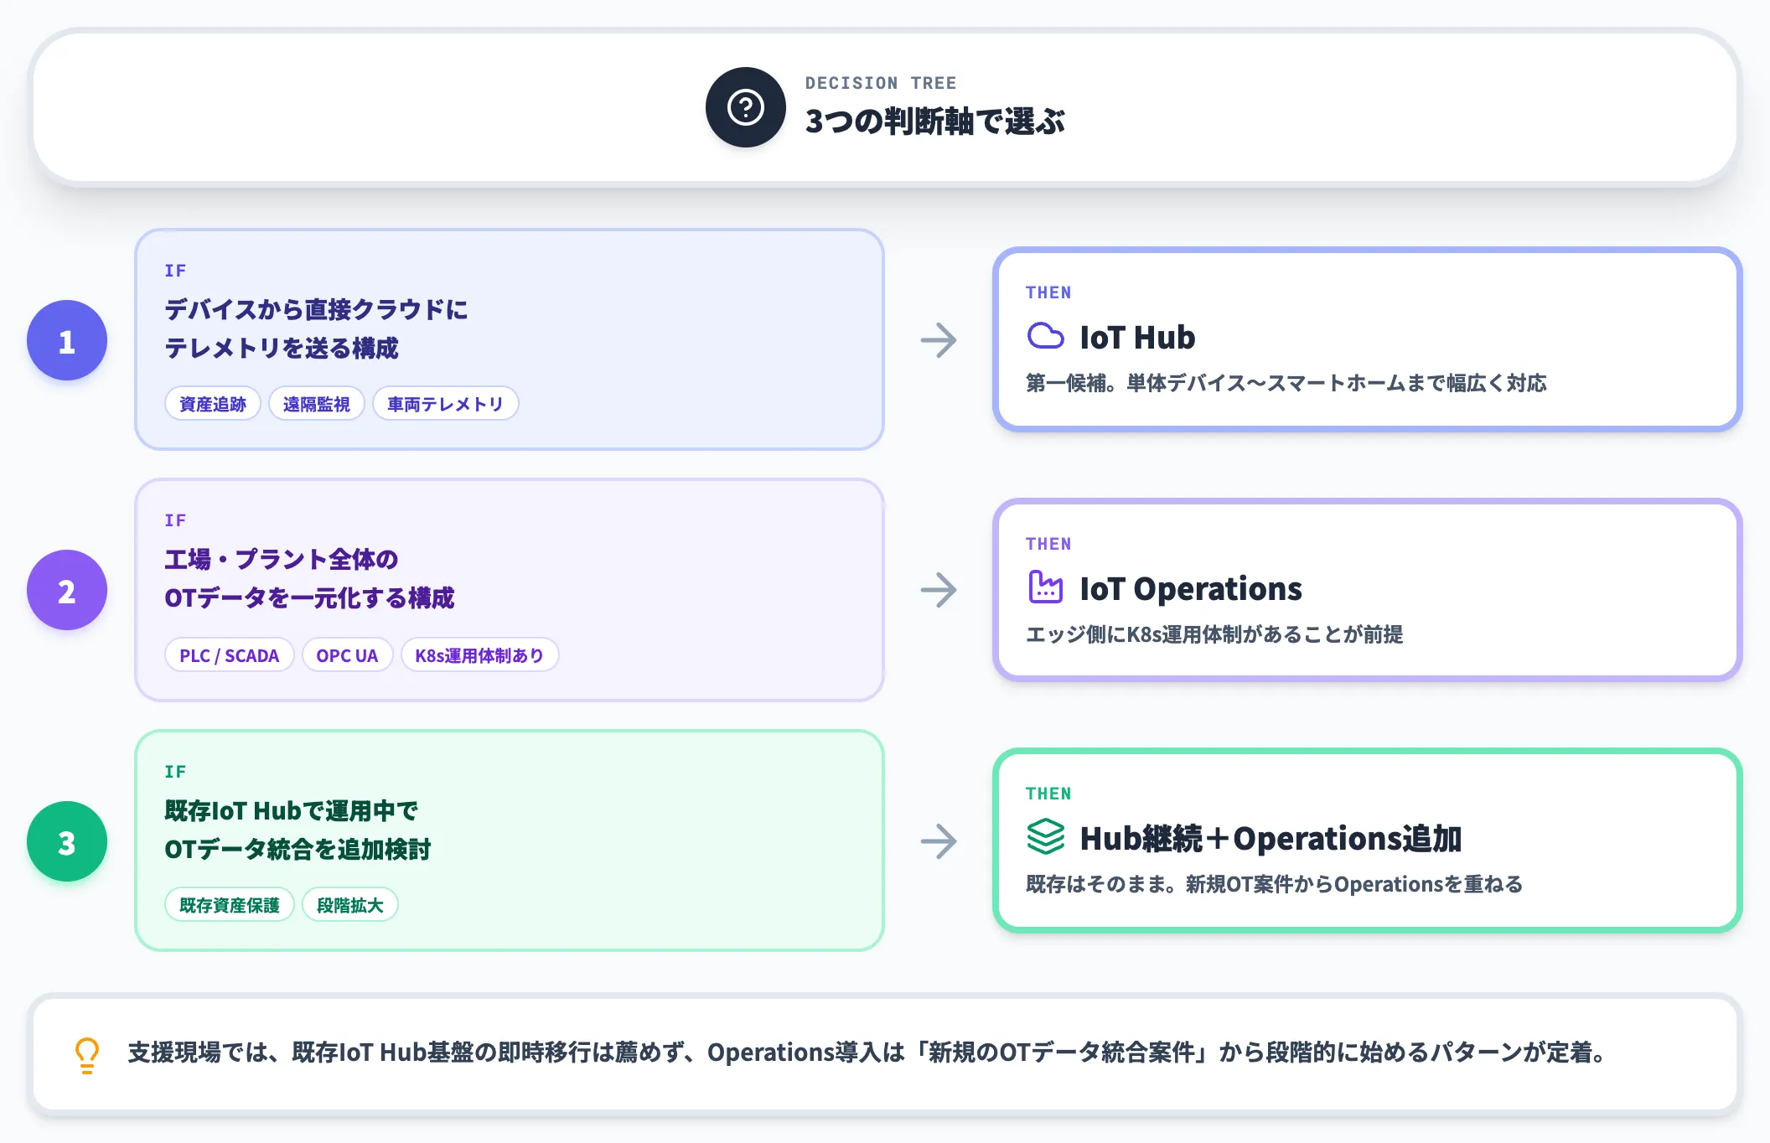Select the 段階拡大 tag
This screenshot has width=1770, height=1143.
349,905
